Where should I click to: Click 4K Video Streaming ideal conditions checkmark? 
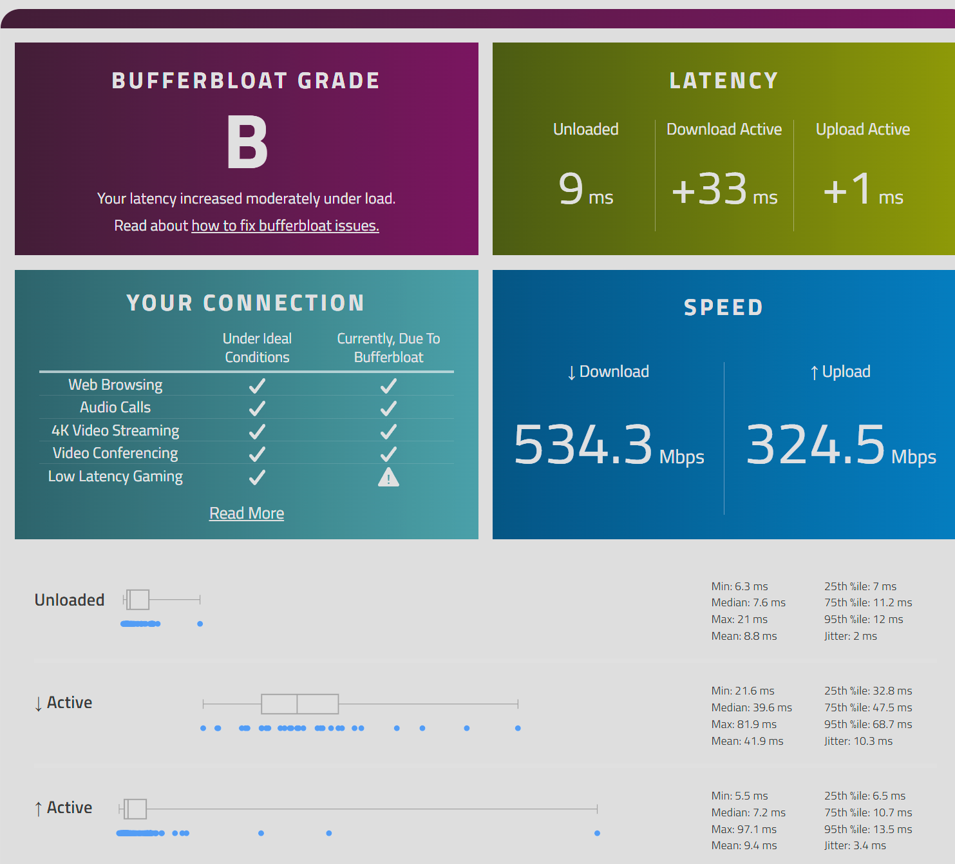257,431
